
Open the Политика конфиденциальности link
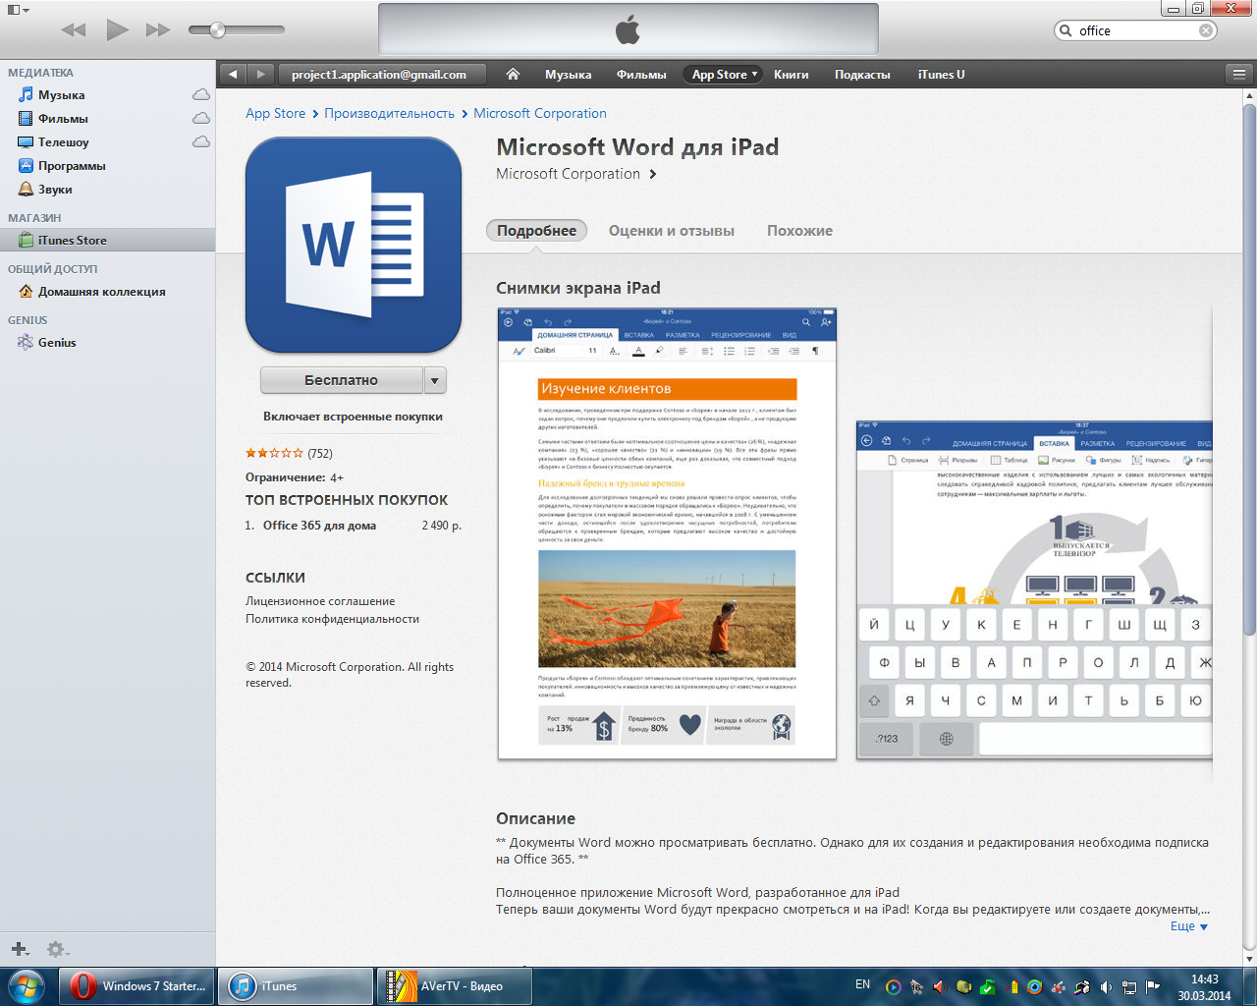pyautogui.click(x=332, y=619)
